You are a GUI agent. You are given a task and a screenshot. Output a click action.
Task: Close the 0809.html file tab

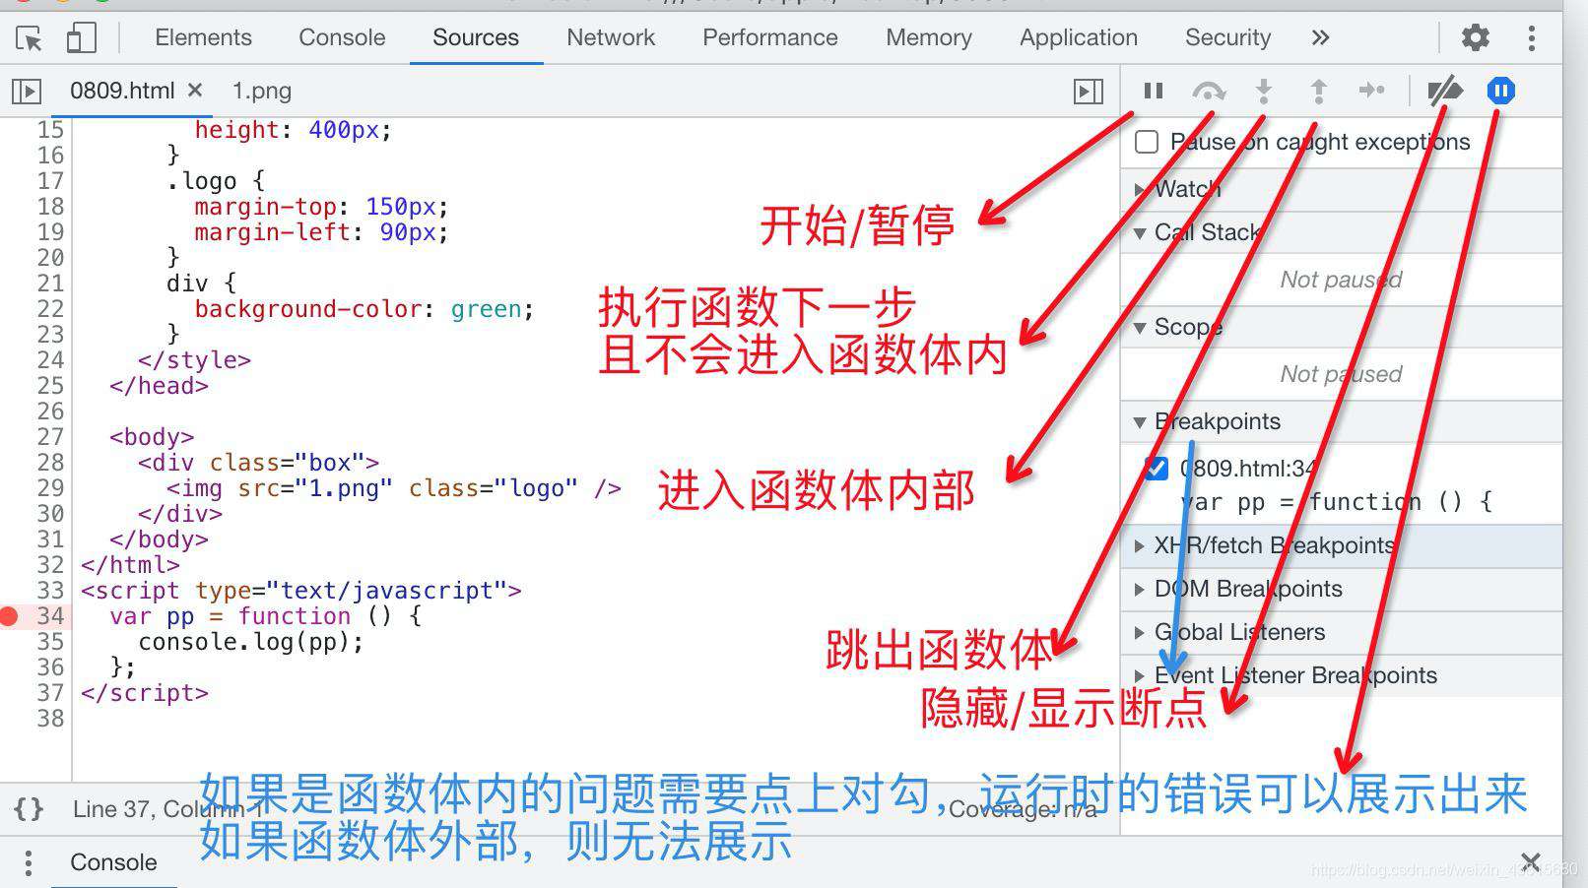point(195,91)
